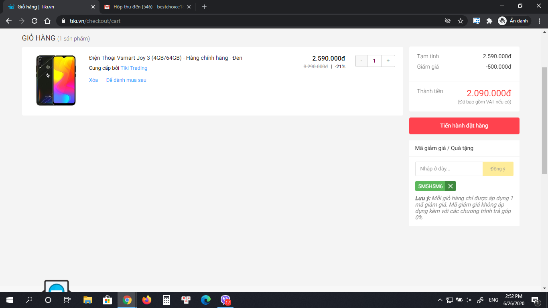Click the incognito Ẩn danh profile button
This screenshot has width=548, height=308.
[514, 21]
